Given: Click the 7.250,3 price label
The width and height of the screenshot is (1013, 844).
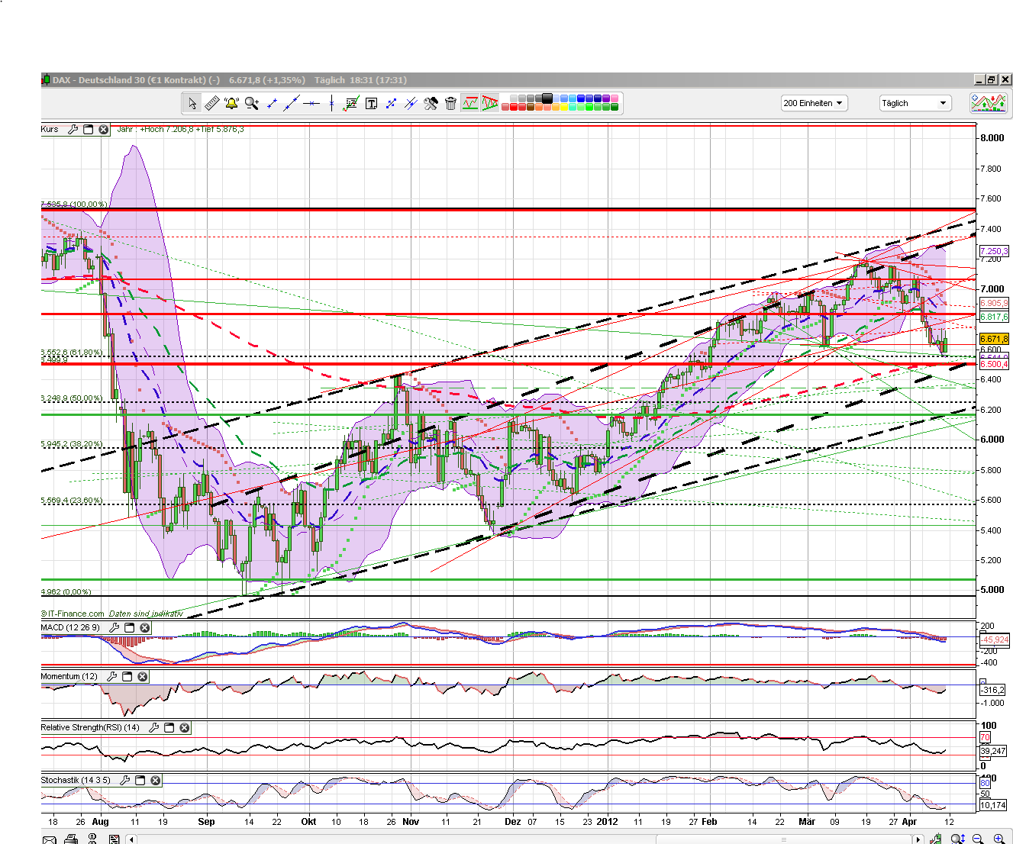Looking at the screenshot, I should tap(994, 251).
